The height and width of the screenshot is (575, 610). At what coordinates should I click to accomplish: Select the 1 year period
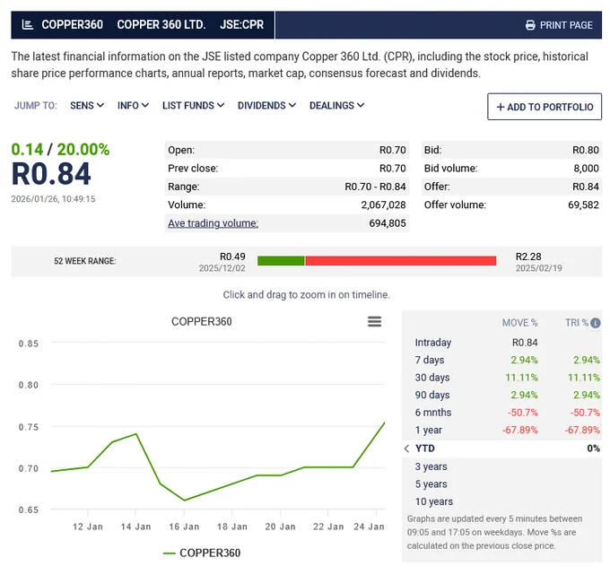click(501, 430)
